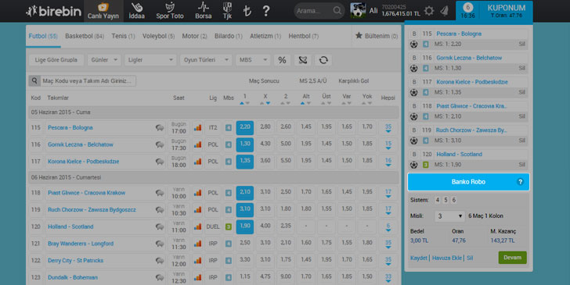
Task: Change the Misli multiplier dropdown
Action: [x=449, y=216]
